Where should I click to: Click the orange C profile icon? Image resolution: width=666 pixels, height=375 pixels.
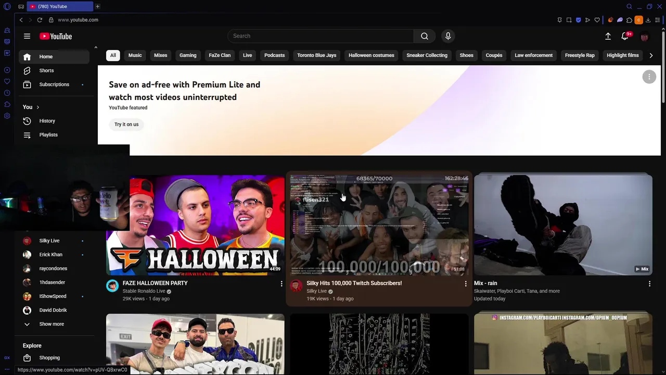(638, 20)
